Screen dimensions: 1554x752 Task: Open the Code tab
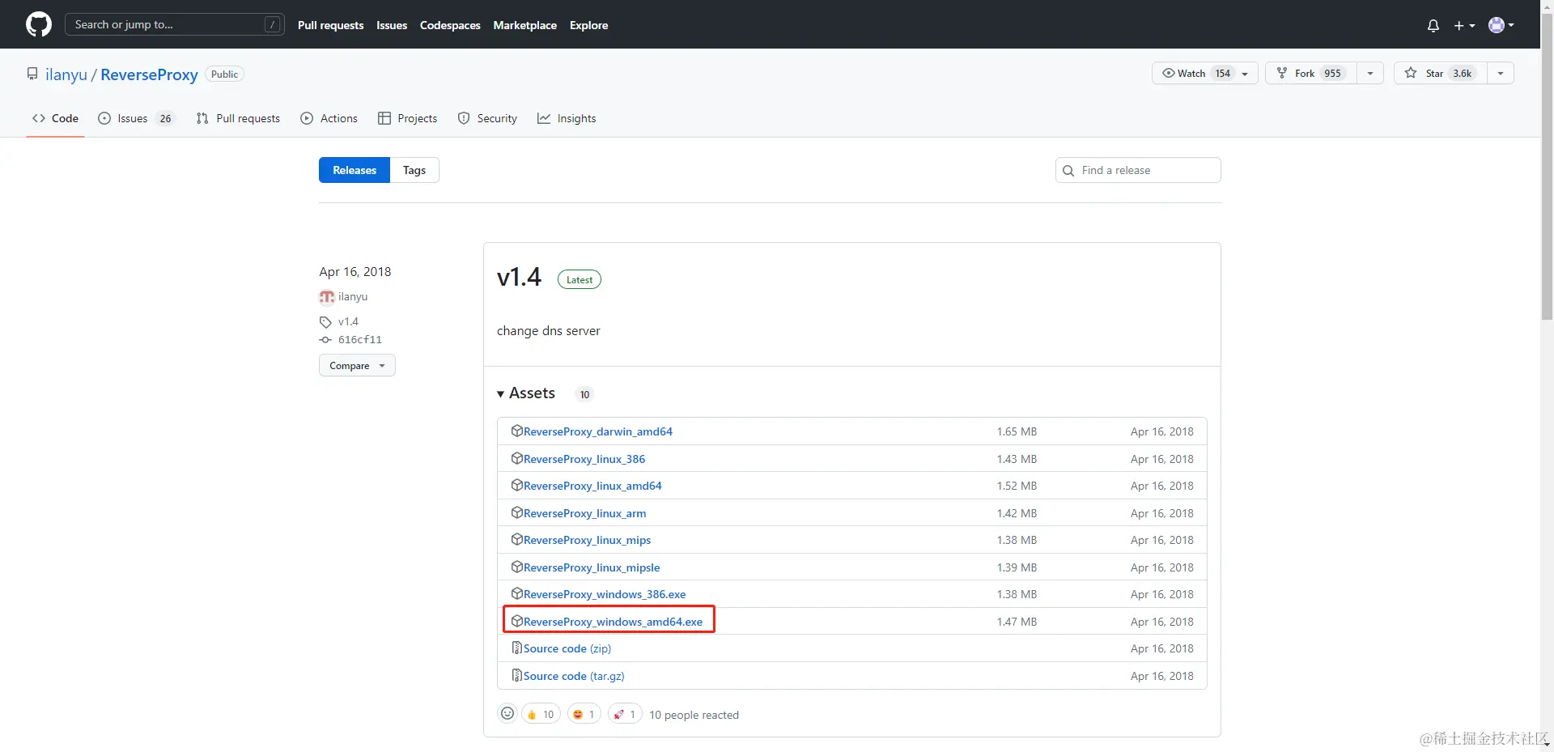55,118
